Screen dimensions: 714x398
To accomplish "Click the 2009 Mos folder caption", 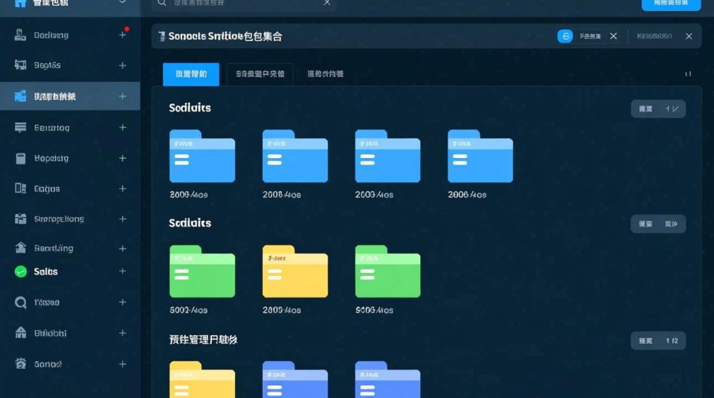I will pos(189,195).
